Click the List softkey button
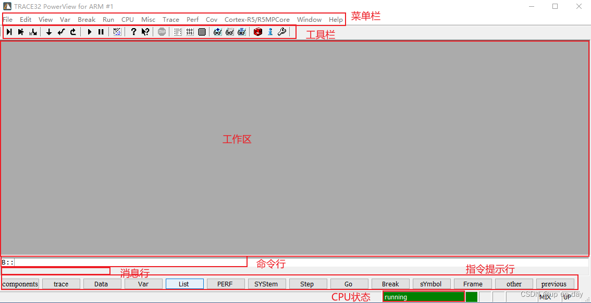591x303 pixels. [x=184, y=284]
